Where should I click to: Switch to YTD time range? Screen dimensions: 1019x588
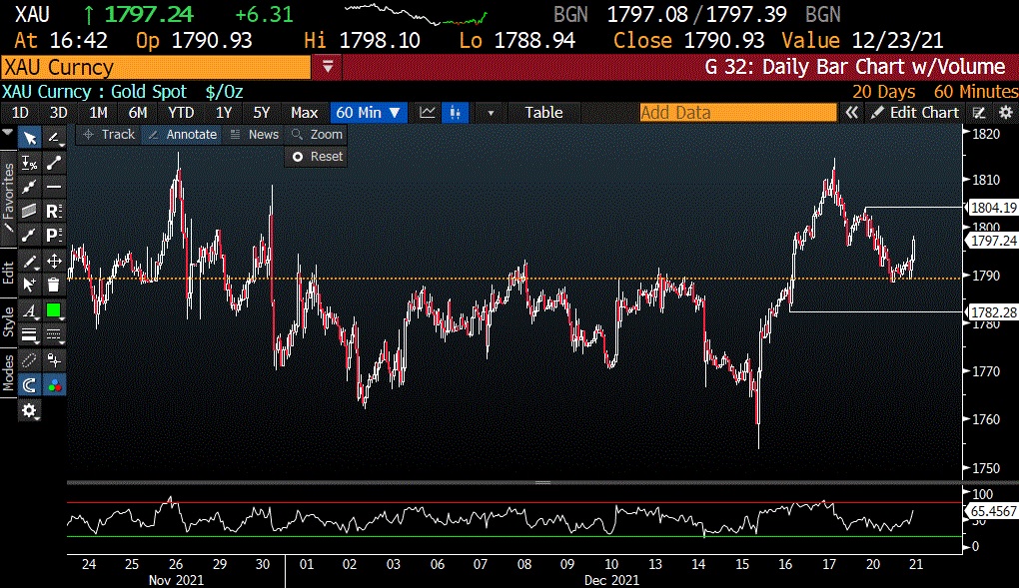(x=181, y=113)
